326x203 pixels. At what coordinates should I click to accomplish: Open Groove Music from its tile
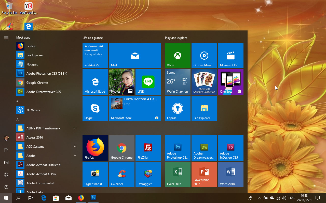[x=204, y=56]
